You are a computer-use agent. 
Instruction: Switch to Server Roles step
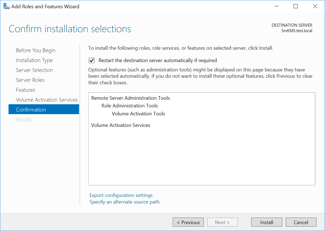30,80
